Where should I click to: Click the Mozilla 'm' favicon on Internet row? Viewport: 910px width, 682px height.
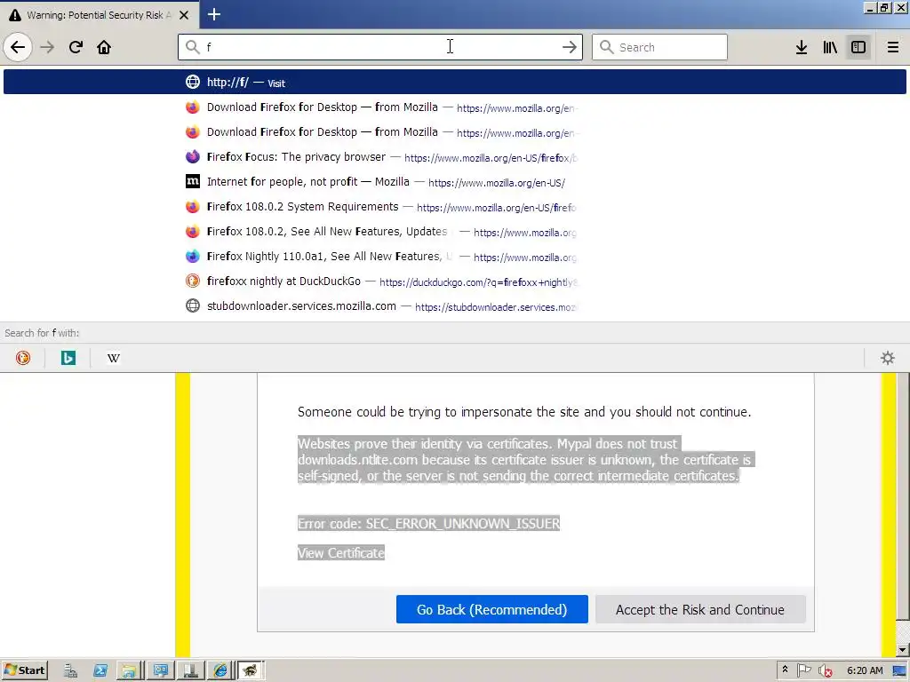pos(193,181)
